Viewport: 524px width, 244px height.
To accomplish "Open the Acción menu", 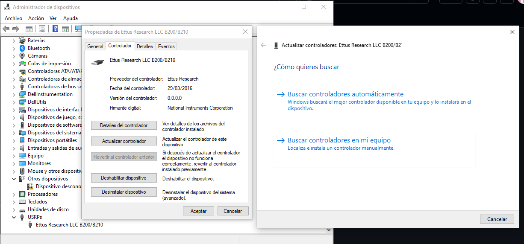I will tap(36, 18).
